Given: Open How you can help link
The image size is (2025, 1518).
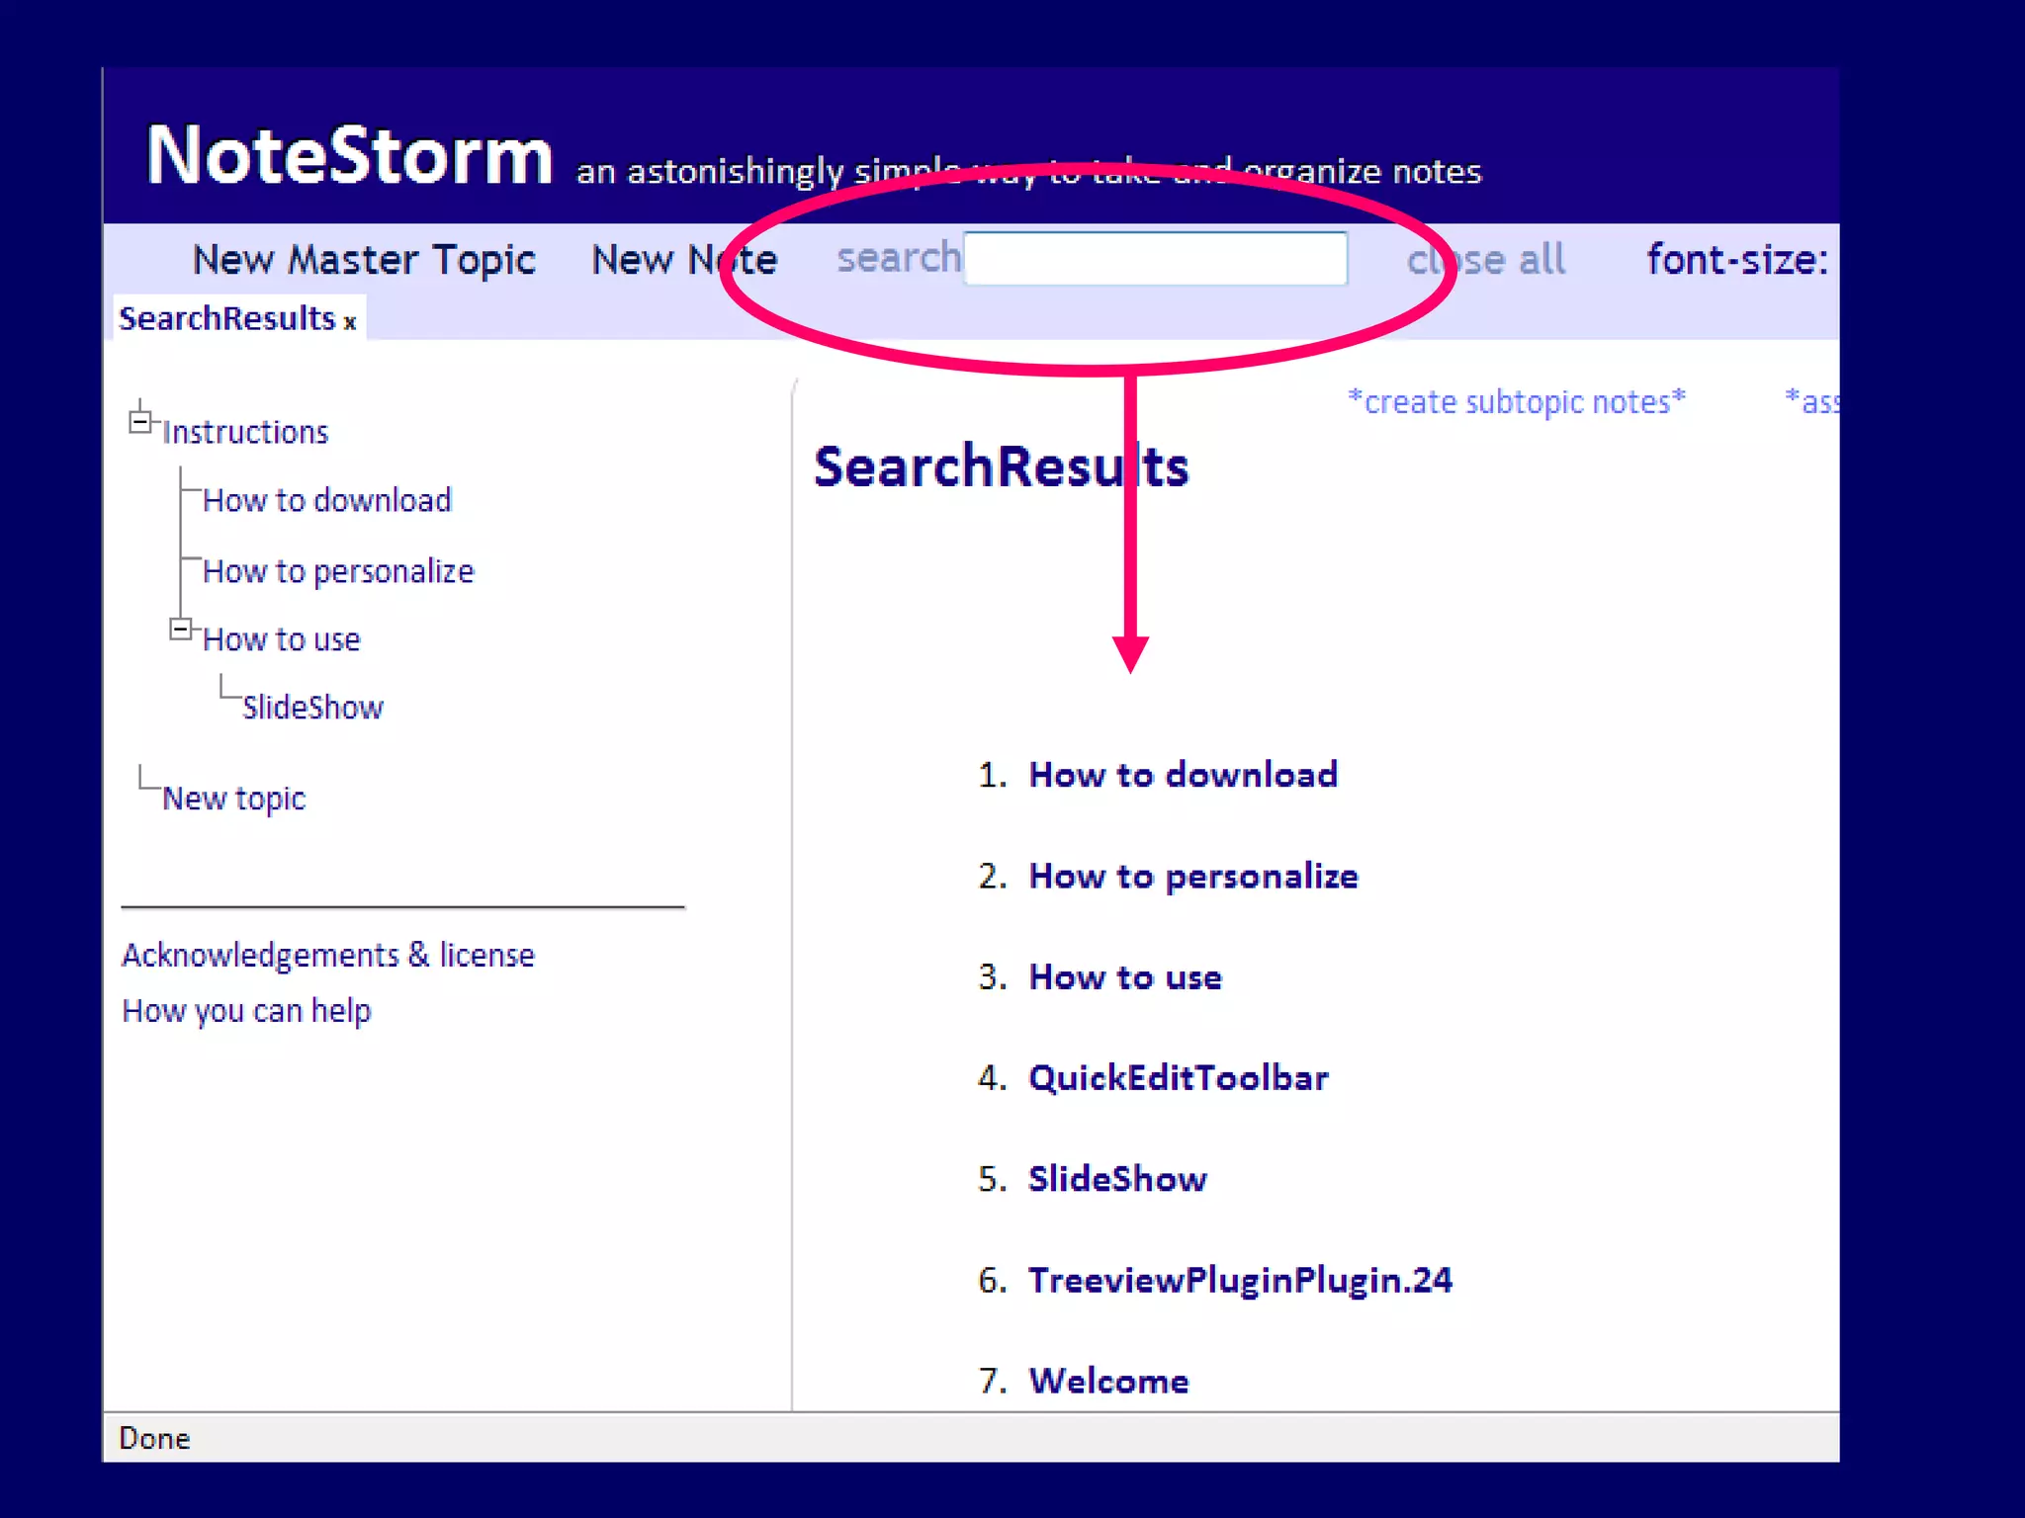Looking at the screenshot, I should tap(246, 1010).
